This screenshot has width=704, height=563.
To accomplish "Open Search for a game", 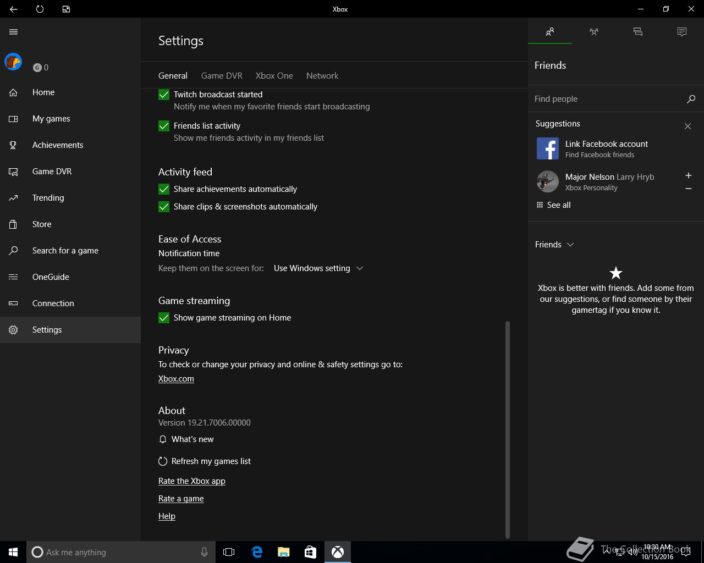I will tap(70, 251).
